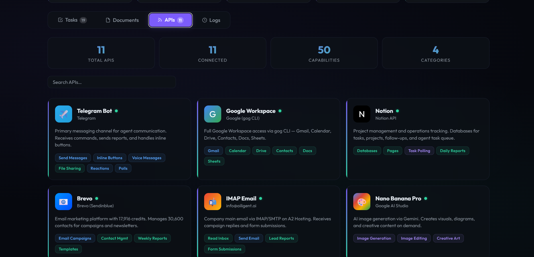Open the Tasks tab
This screenshot has width=534, height=257.
[x=72, y=20]
